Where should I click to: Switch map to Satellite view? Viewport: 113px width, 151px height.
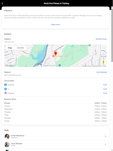(x=20, y=48)
